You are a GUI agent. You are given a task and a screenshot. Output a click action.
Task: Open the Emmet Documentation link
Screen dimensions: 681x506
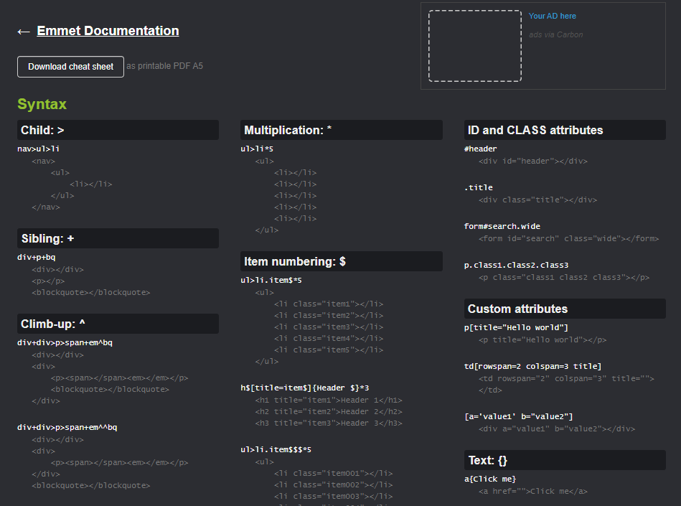[108, 31]
